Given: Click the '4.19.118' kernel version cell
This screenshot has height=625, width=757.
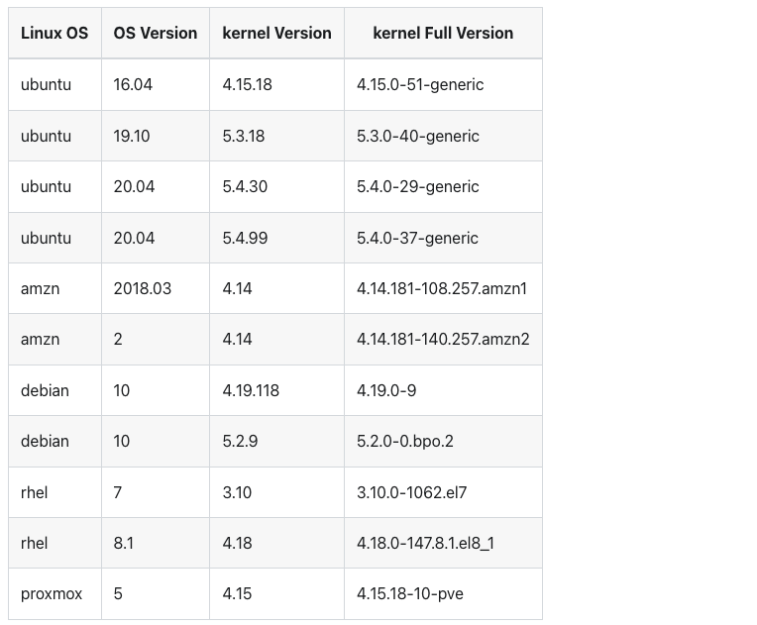Looking at the screenshot, I should tap(251, 390).
